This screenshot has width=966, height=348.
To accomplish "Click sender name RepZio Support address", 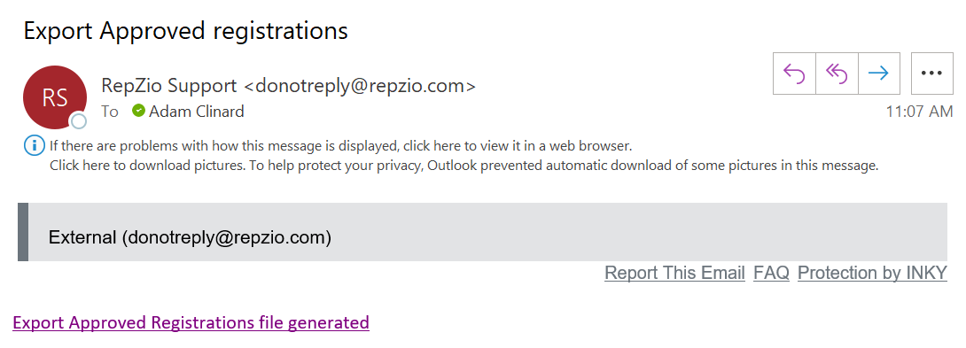I will 288,86.
